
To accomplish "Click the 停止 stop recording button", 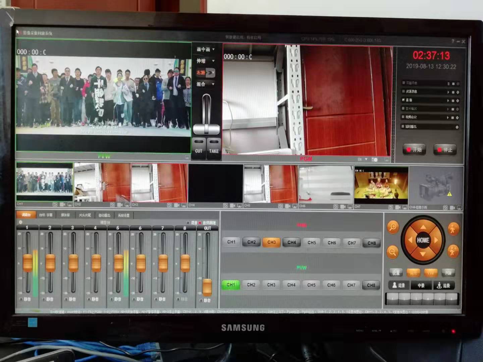I will pyautogui.click(x=445, y=150).
